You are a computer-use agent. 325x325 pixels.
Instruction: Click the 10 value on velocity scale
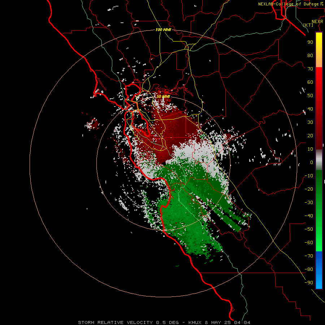pos(310,149)
